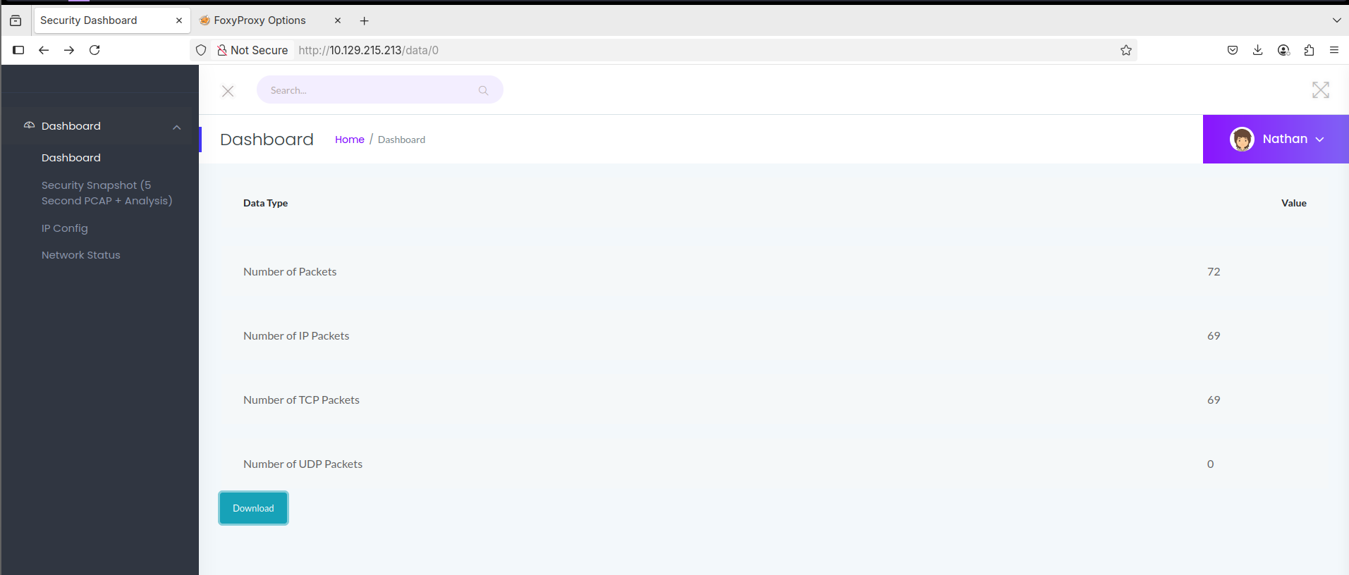Click the Not Secure lock icon
The width and height of the screenshot is (1349, 575).
tap(222, 50)
